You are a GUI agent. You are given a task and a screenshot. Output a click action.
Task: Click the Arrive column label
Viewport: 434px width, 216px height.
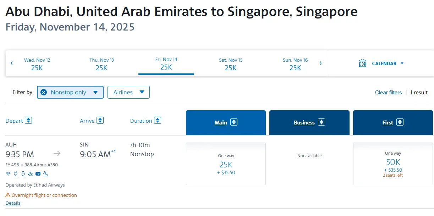pos(87,121)
